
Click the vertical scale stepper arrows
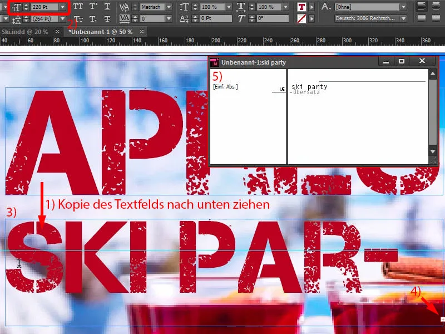click(195, 7)
